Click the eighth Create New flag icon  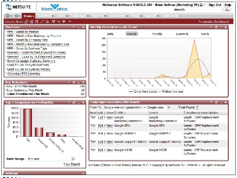pyautogui.click(x=64, y=22)
